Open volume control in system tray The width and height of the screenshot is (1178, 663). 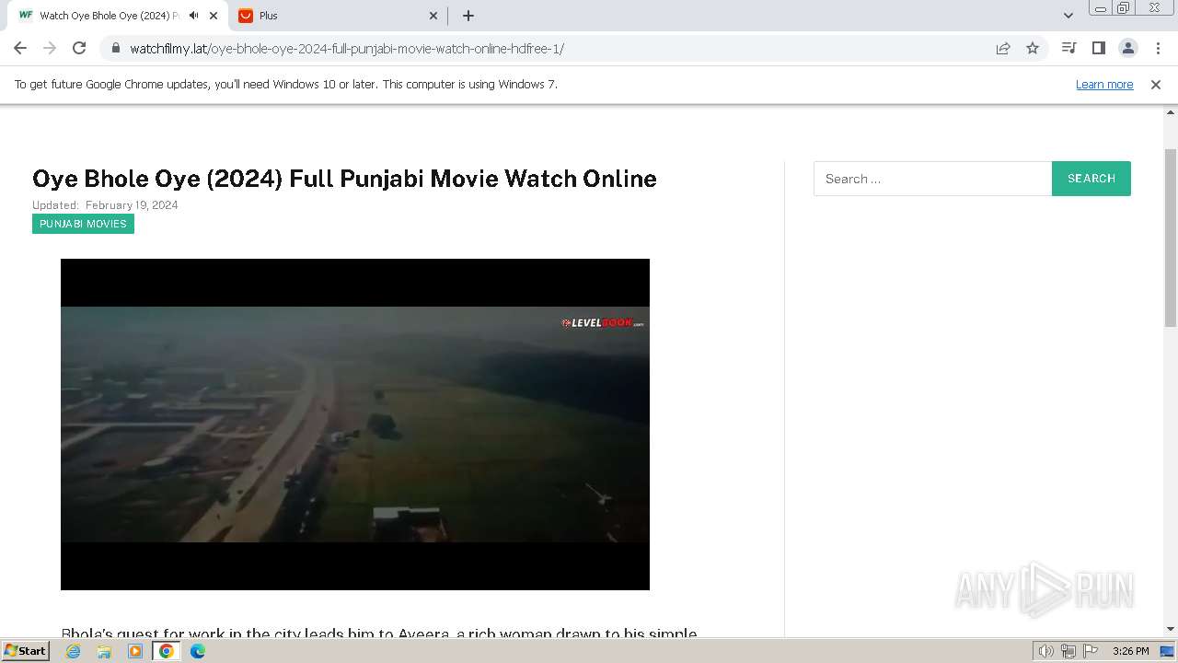tap(1046, 651)
